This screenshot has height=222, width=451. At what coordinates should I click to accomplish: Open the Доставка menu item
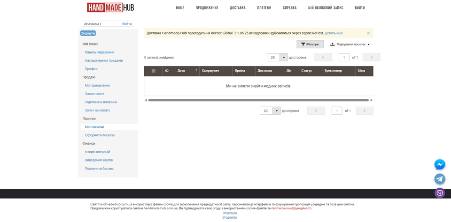click(x=237, y=7)
